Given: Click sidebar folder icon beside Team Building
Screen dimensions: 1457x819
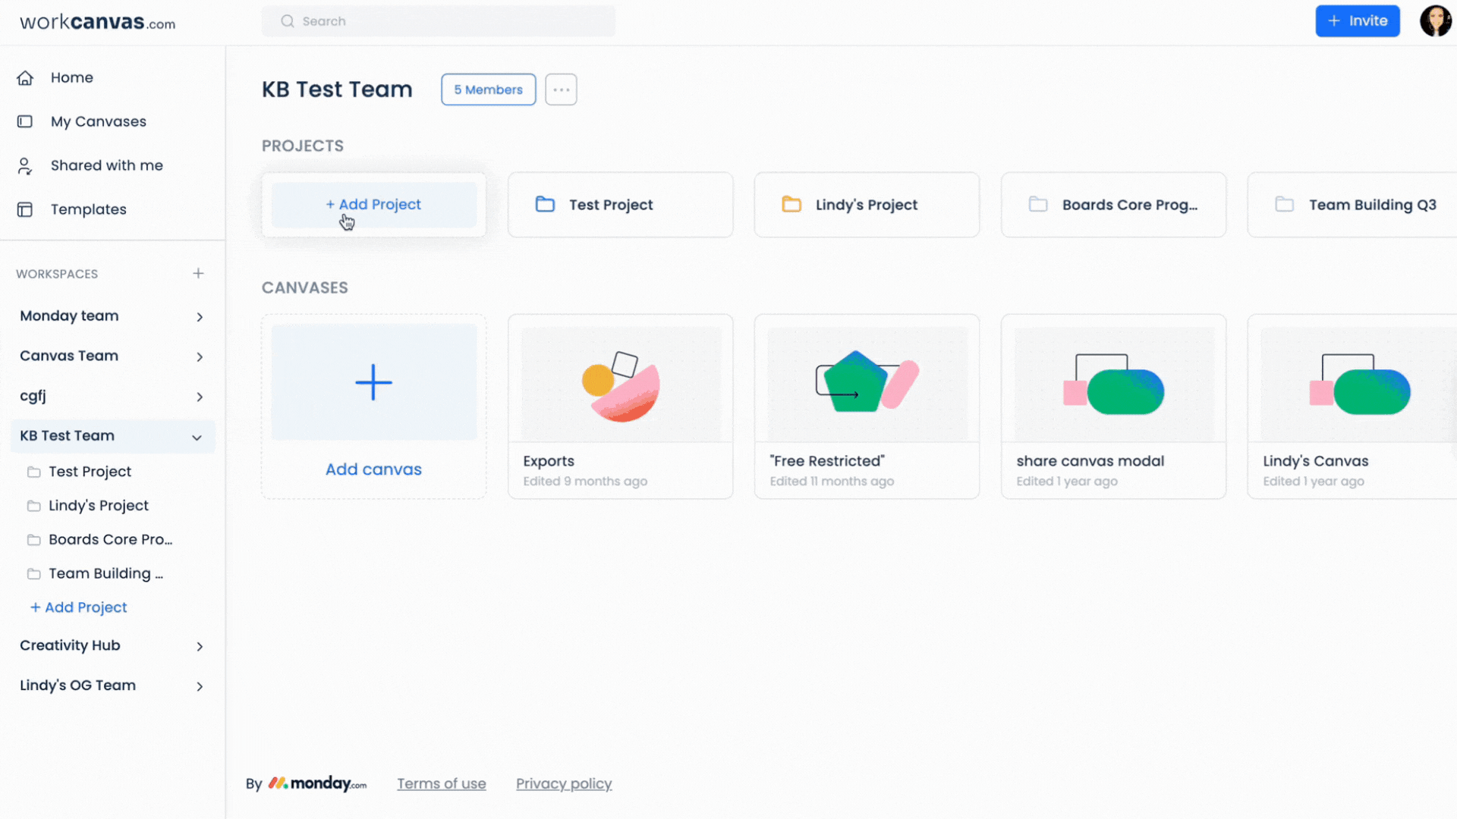Looking at the screenshot, I should pos(34,574).
